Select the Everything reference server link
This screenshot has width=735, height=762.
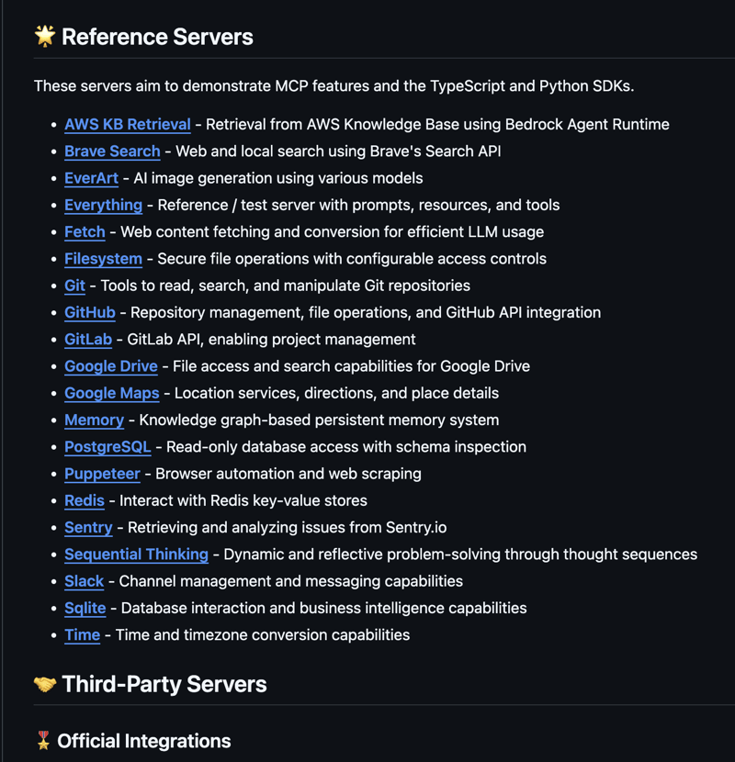tap(103, 205)
